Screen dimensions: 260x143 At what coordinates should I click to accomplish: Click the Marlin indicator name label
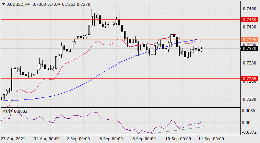click(8, 111)
